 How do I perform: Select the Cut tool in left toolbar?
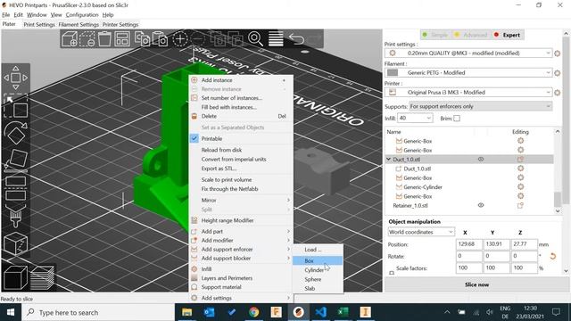(x=16, y=188)
